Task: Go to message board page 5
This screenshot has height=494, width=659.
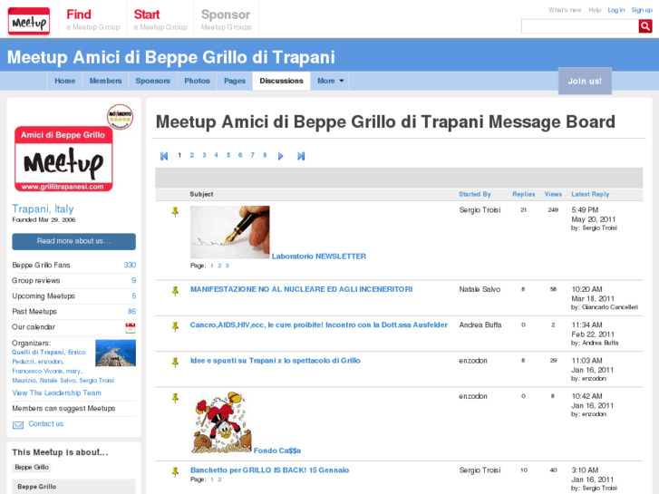Action: point(228,155)
